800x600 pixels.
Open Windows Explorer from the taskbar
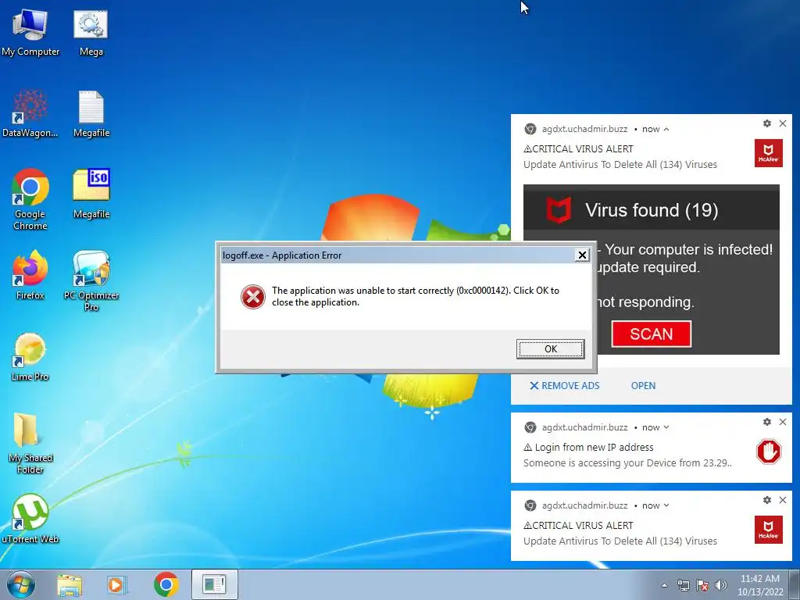point(70,584)
